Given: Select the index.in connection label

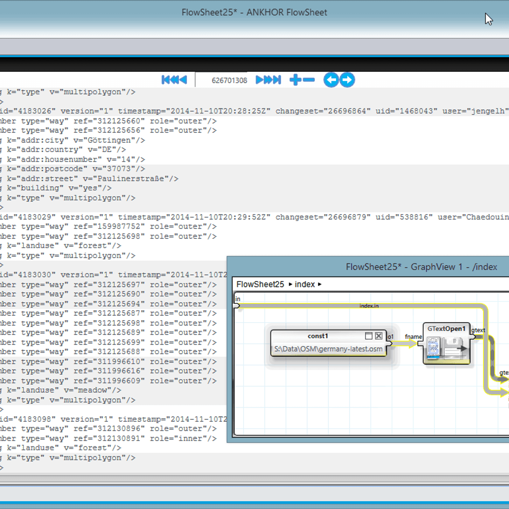Looking at the screenshot, I should [x=369, y=306].
